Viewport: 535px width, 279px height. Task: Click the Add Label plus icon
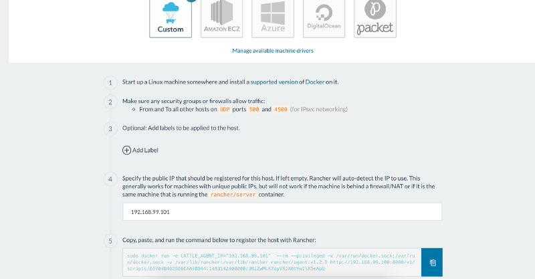click(x=127, y=151)
